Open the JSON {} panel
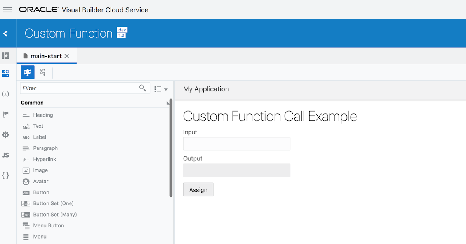This screenshot has width=466, height=244. coord(6,175)
